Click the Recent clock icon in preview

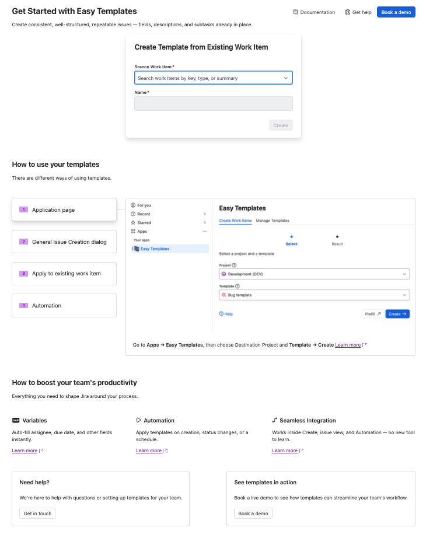pyautogui.click(x=133, y=214)
